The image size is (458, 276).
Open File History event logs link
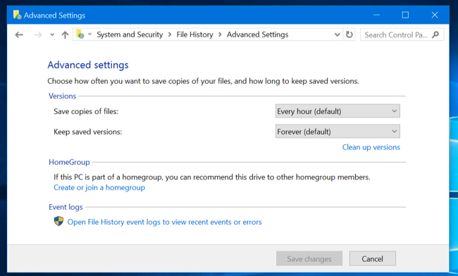[164, 222]
